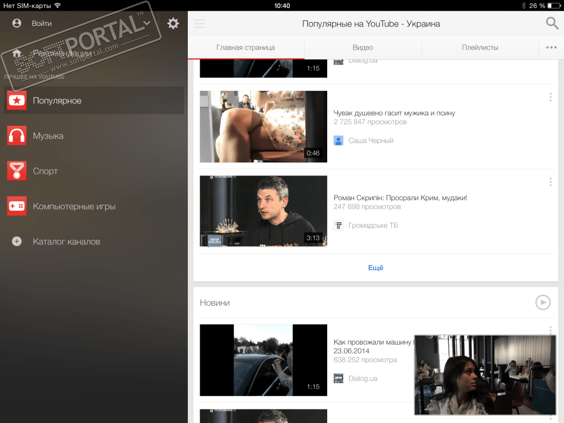Open search with the magnifier icon

point(552,23)
